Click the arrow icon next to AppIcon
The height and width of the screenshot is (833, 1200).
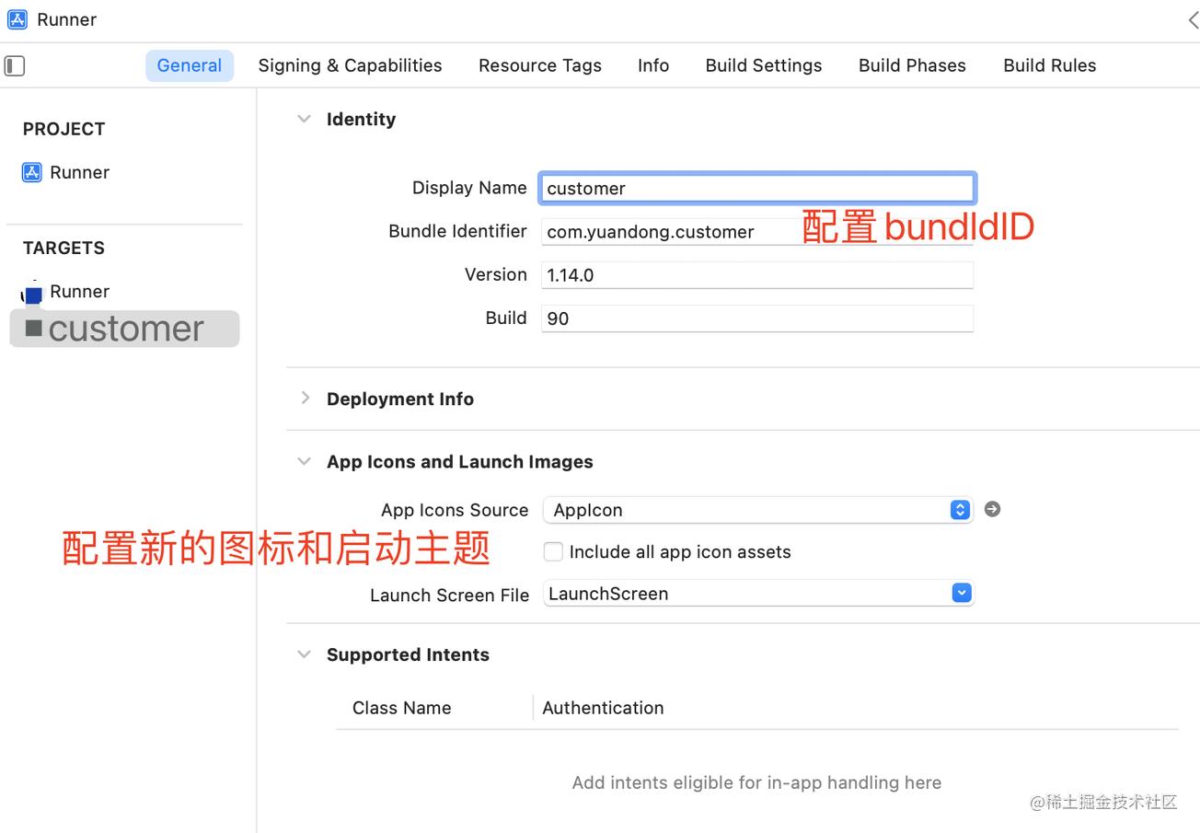(992, 509)
